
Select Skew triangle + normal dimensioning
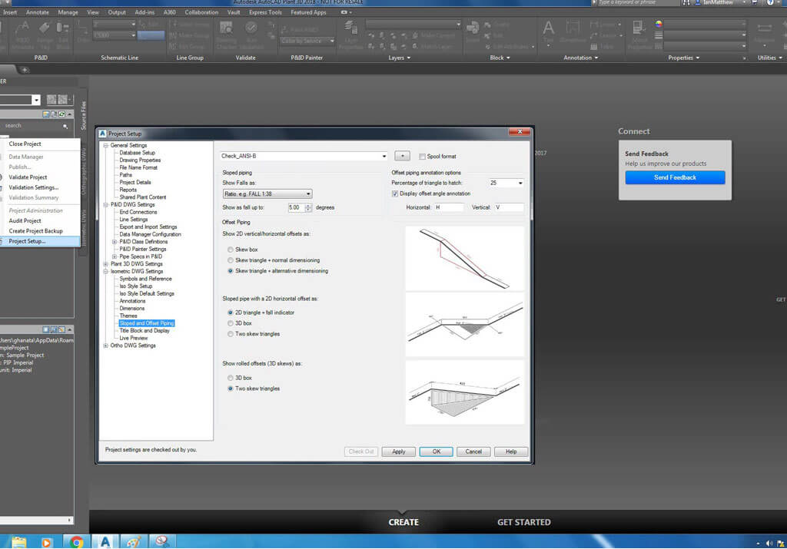pos(231,260)
